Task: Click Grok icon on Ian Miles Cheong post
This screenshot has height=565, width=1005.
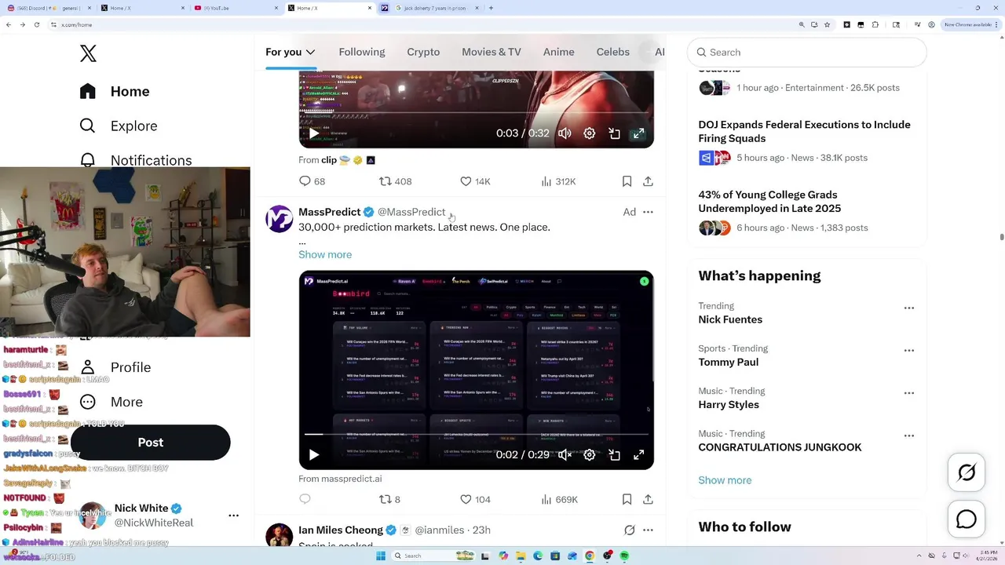Action: [x=629, y=530]
